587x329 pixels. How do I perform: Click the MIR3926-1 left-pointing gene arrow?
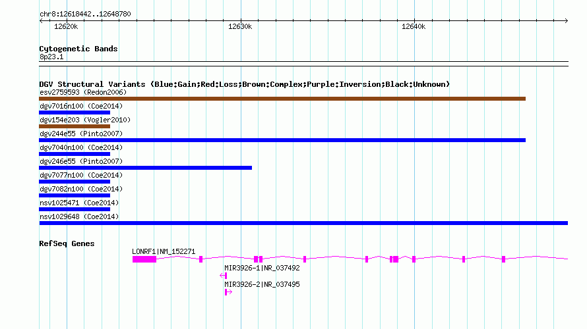click(223, 276)
